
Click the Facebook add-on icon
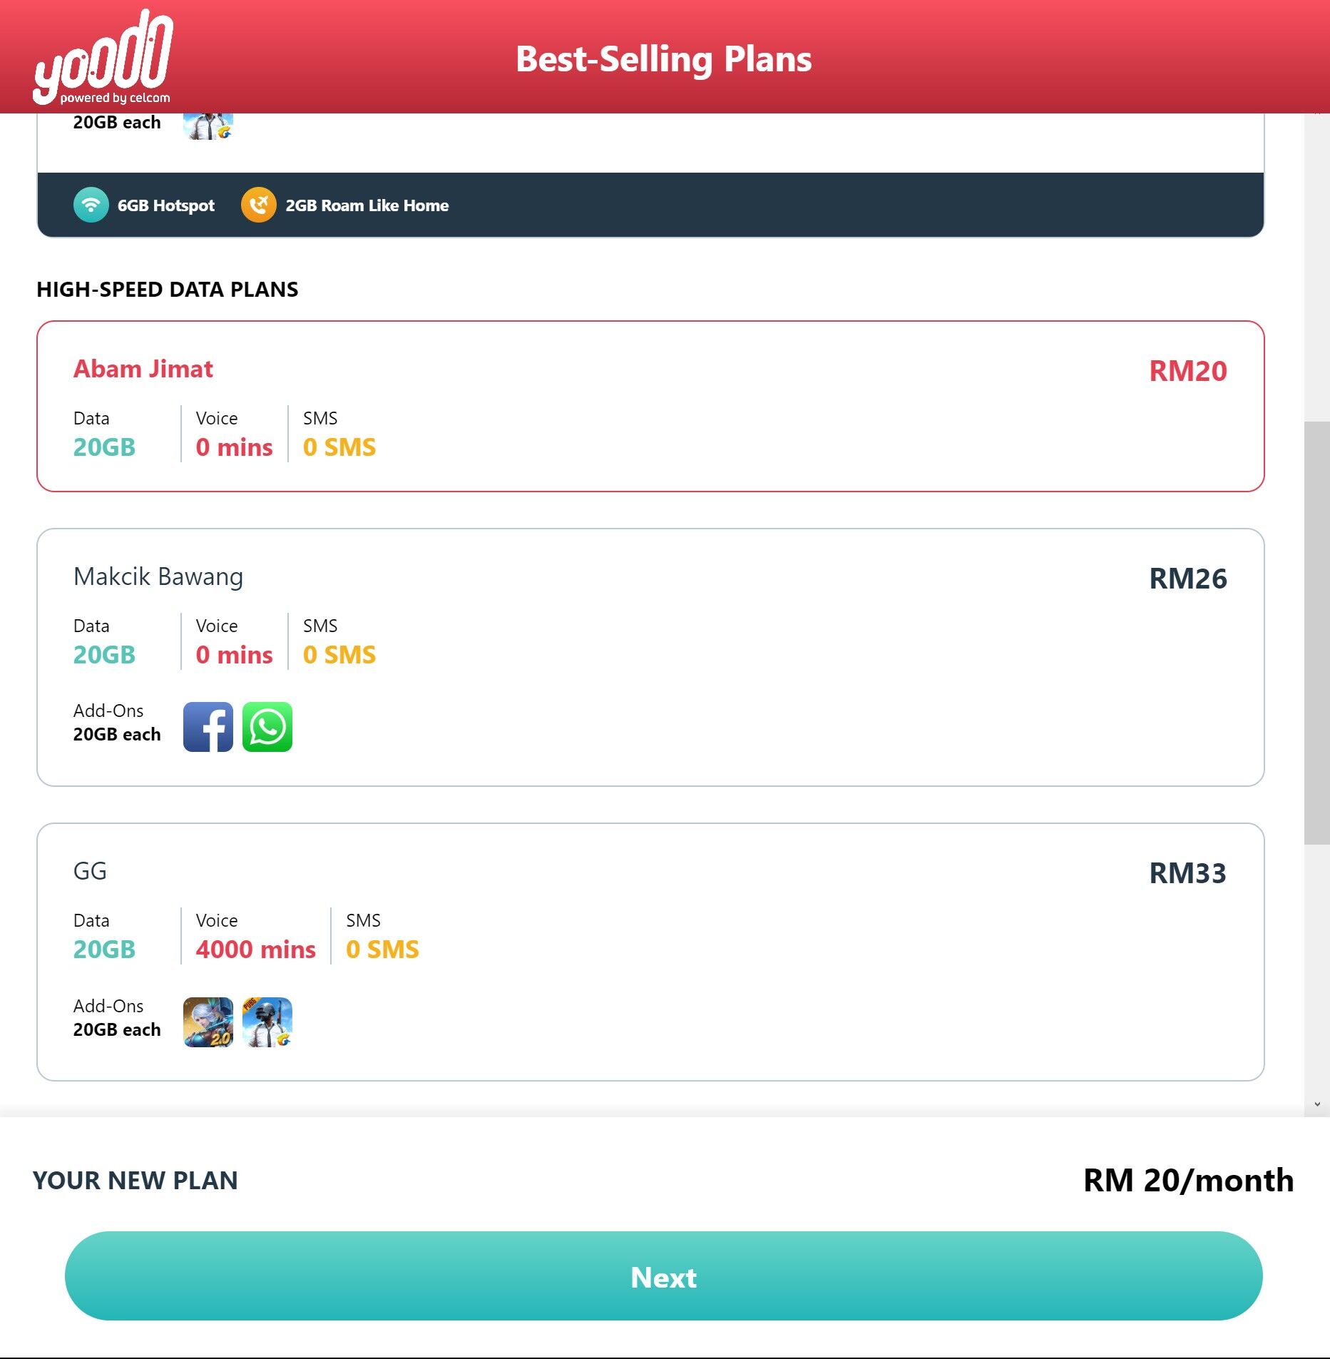pyautogui.click(x=208, y=726)
